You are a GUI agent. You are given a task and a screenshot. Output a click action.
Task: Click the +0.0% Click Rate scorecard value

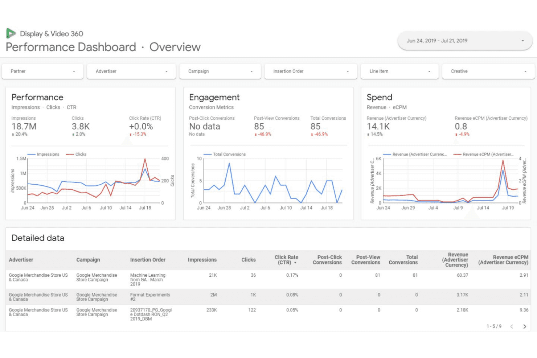[141, 127]
